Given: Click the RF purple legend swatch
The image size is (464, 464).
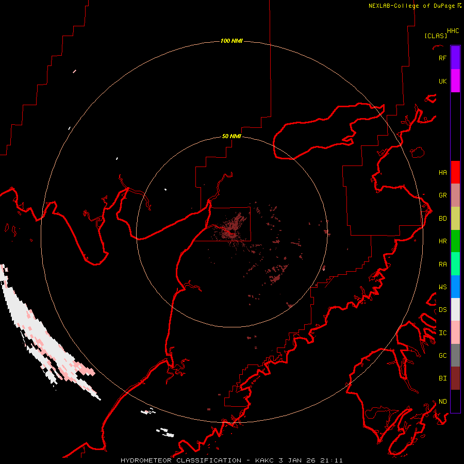Looking at the screenshot, I should tap(455, 58).
